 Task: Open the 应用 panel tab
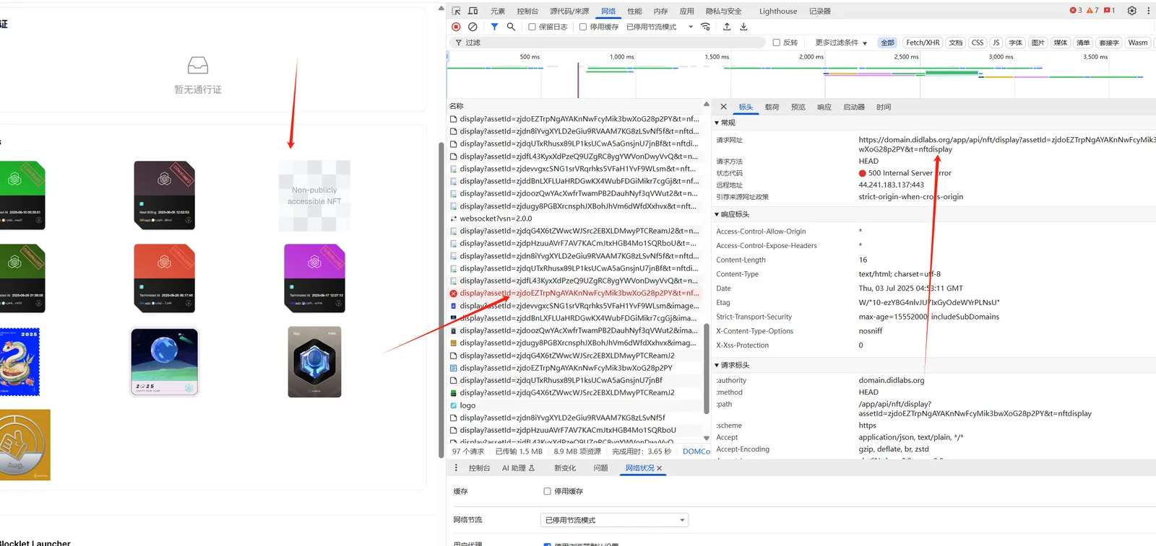click(x=686, y=11)
